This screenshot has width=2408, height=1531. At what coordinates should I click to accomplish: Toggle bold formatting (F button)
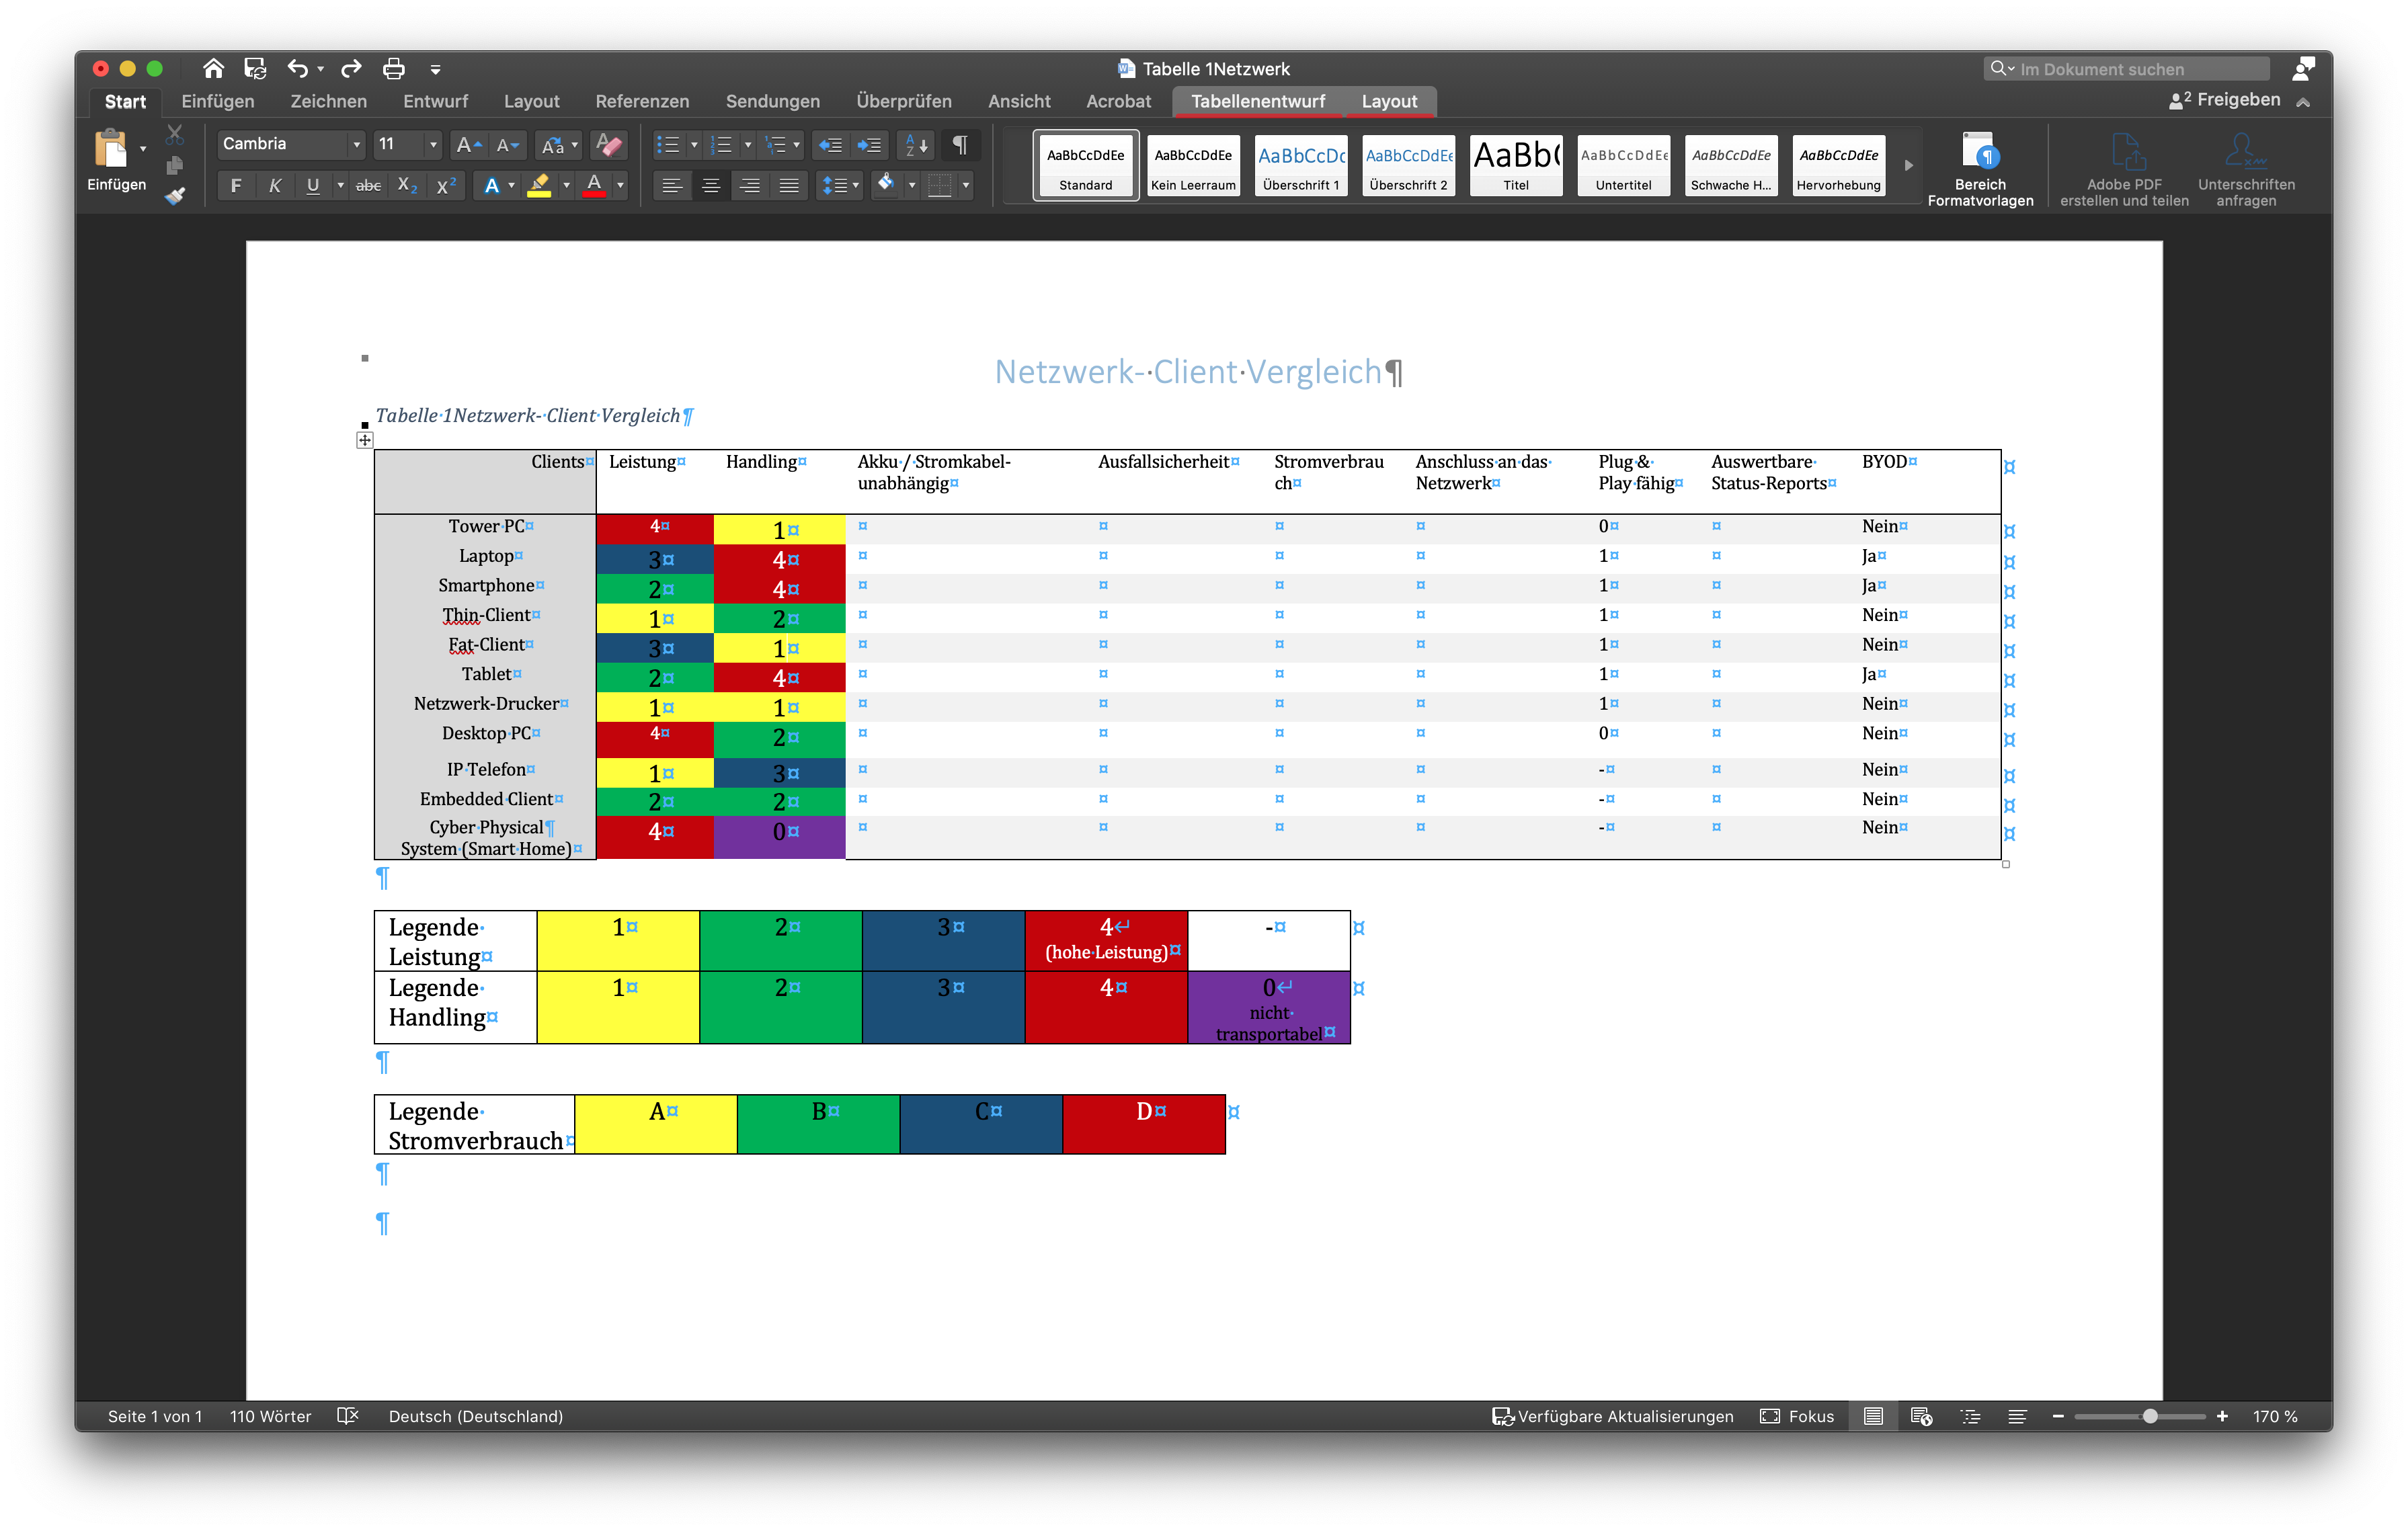pos(235,185)
